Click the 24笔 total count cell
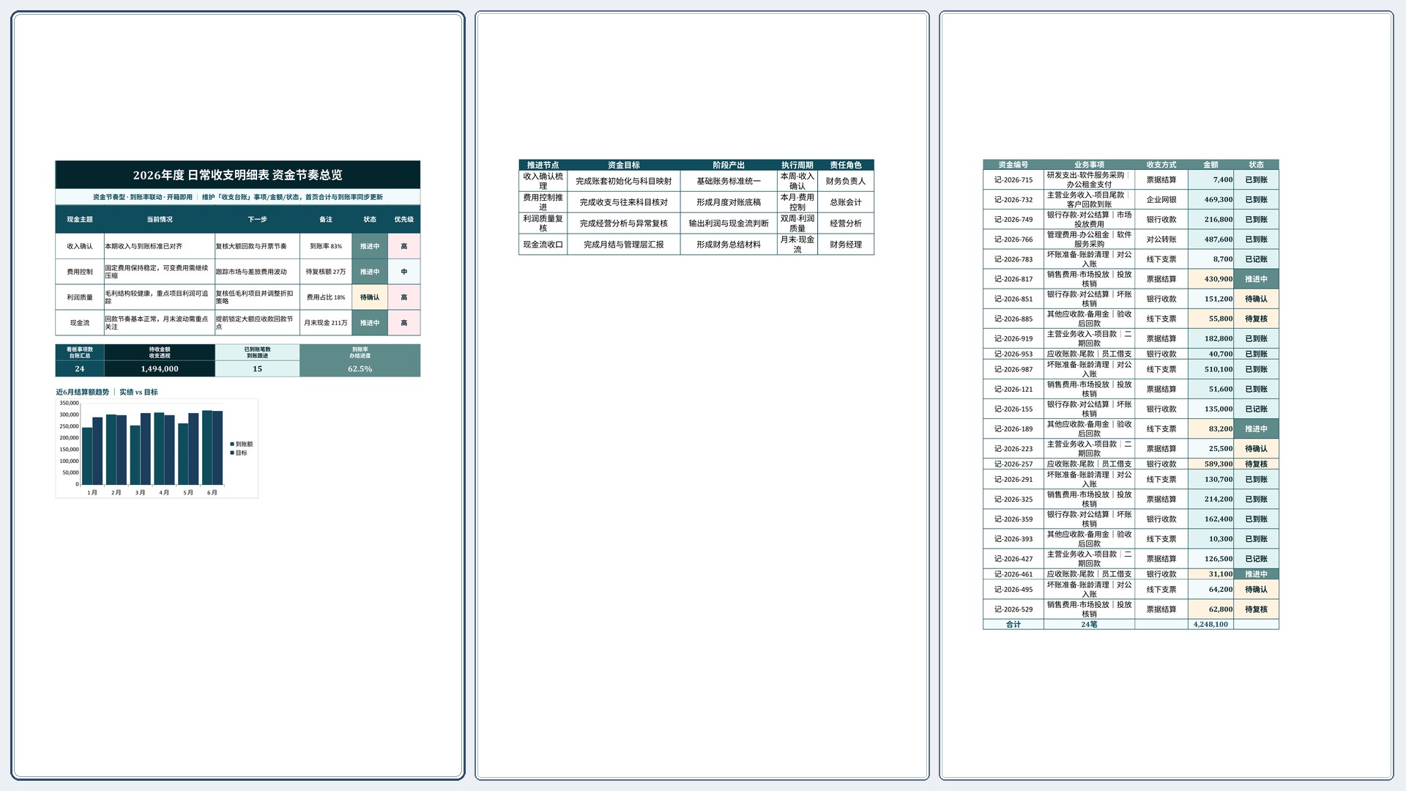This screenshot has height=791, width=1406. [1089, 624]
